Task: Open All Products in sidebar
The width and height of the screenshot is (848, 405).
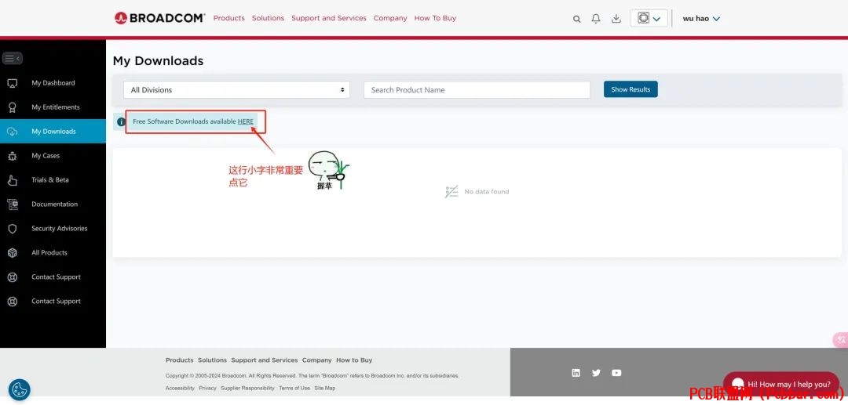Action: click(x=53, y=253)
